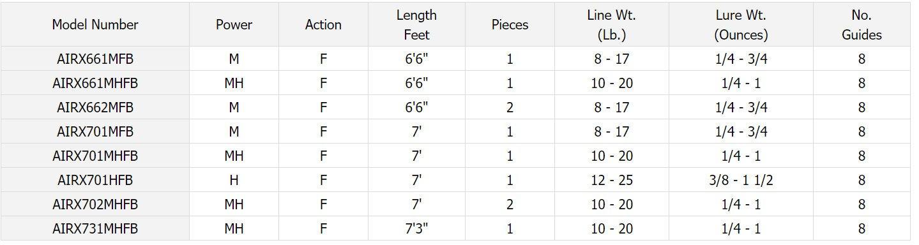Click the No. Guides column header
Screen dimensions: 919x245
pyautogui.click(x=862, y=24)
